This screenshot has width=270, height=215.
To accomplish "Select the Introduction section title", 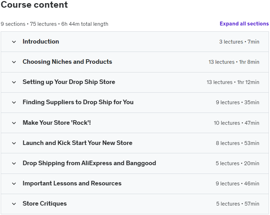I will click(x=41, y=41).
